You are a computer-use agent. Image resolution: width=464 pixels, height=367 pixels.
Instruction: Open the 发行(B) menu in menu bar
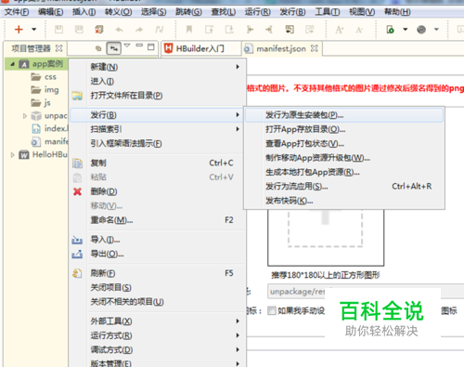tap(292, 12)
